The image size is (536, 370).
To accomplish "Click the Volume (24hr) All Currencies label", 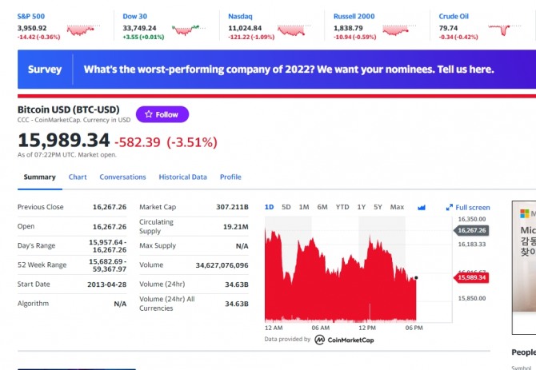I will click(167, 304).
